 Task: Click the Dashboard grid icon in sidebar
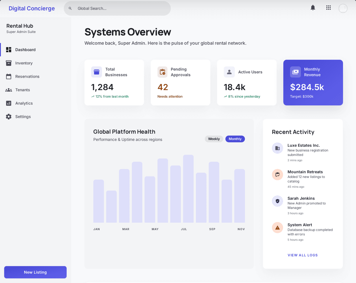[x=9, y=50]
